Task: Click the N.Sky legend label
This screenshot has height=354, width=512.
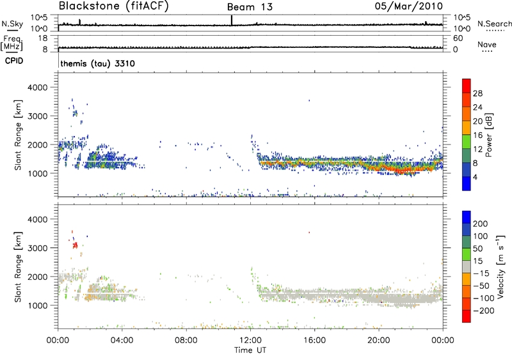Action: [x=12, y=24]
